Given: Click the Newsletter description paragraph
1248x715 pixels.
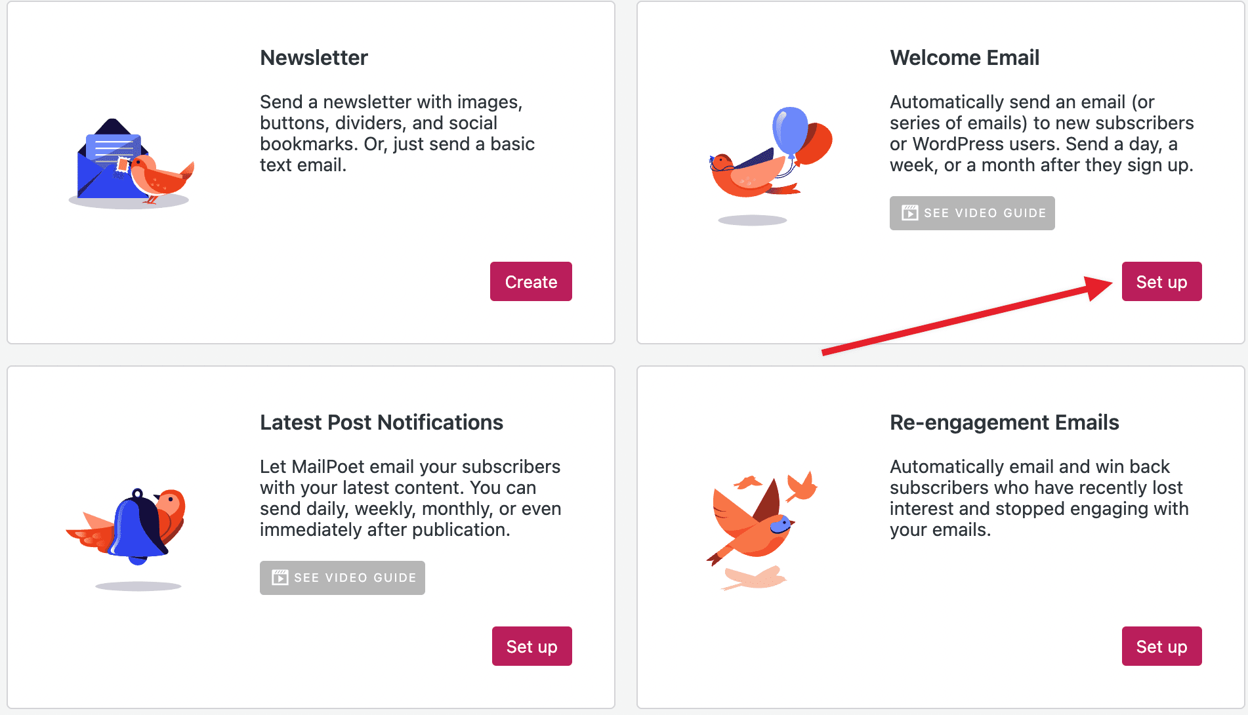Looking at the screenshot, I should click(397, 133).
